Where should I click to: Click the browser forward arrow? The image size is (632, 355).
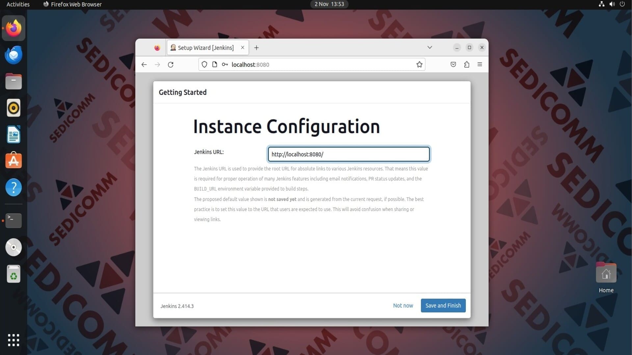(157, 64)
